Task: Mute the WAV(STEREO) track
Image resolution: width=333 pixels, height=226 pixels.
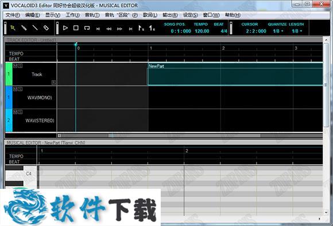Action: 15,112
